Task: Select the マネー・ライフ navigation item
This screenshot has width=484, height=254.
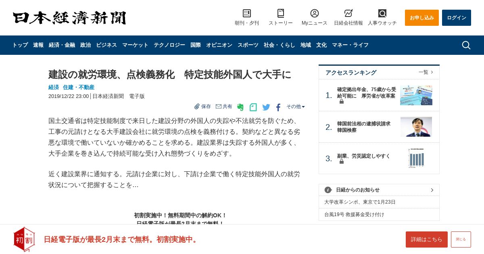Action: point(350,45)
